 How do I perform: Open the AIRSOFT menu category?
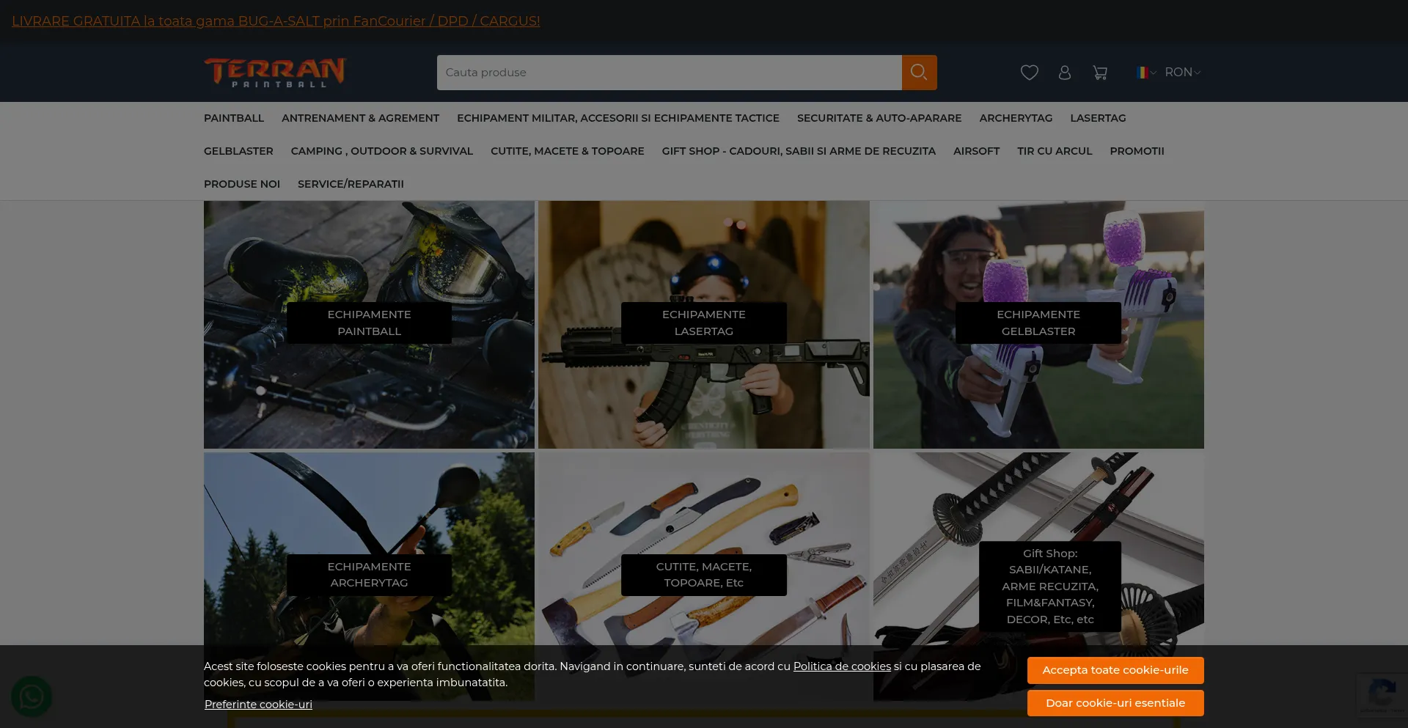click(976, 151)
